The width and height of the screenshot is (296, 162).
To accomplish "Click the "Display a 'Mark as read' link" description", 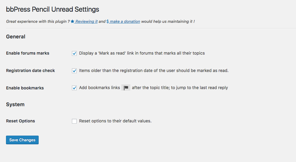I will pos(142,53).
